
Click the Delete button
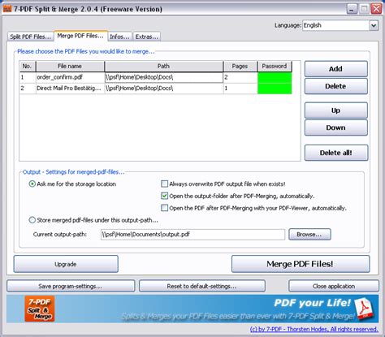[x=335, y=86]
